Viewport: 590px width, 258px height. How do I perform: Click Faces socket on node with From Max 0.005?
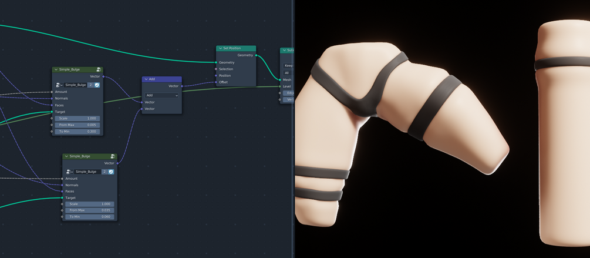[52, 105]
